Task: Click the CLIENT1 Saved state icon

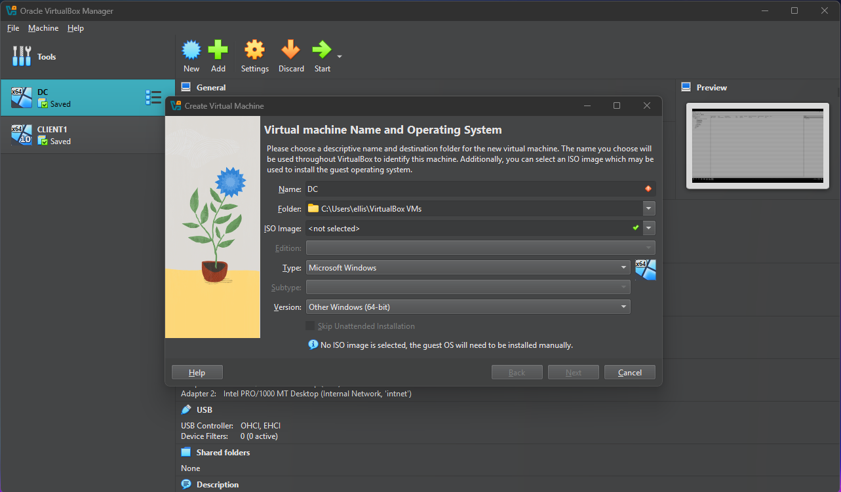Action: [x=43, y=142]
